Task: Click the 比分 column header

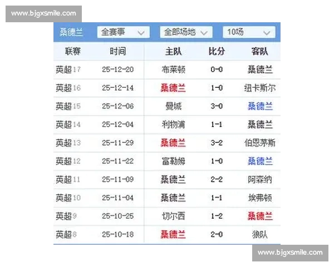Action: coord(217,51)
